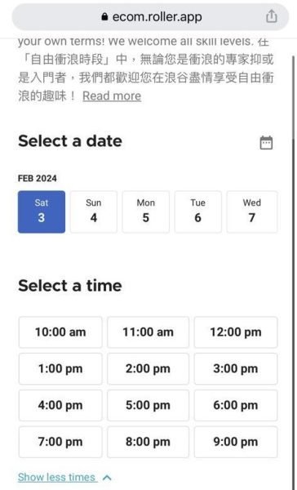Tap the ecom.roller.app address bar
Viewport: 297px width, 490px height.
(x=150, y=17)
